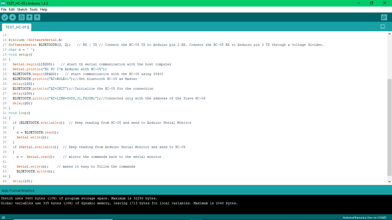
Task: Click the comment "mirror the commands back"
Action: [112, 157]
